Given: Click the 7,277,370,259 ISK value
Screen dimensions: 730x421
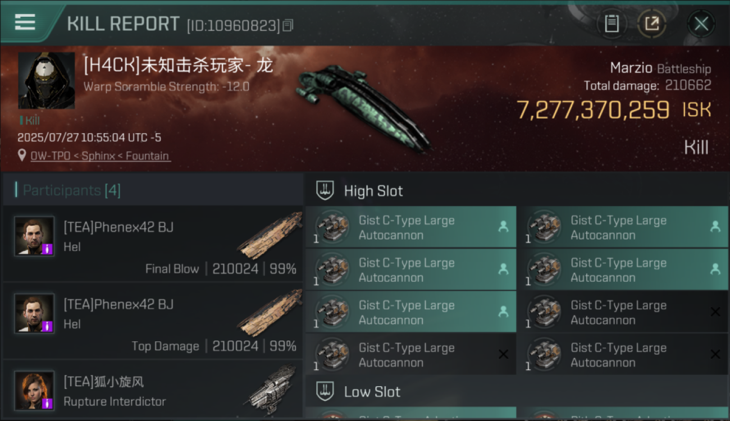Looking at the screenshot, I should coord(614,110).
